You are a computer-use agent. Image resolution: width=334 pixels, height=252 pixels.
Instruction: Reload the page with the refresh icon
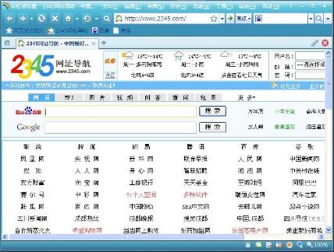[42, 18]
